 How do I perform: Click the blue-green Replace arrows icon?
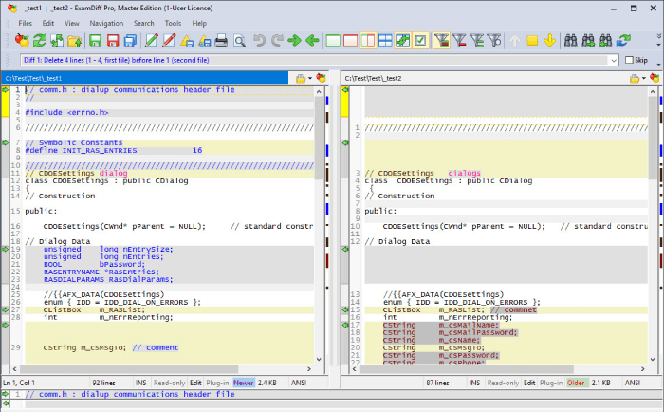(623, 41)
